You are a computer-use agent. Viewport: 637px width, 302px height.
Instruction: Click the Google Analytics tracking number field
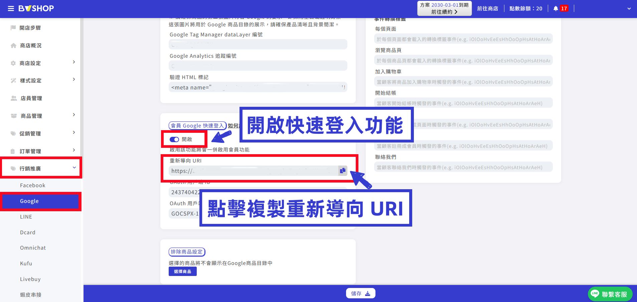tap(258, 66)
